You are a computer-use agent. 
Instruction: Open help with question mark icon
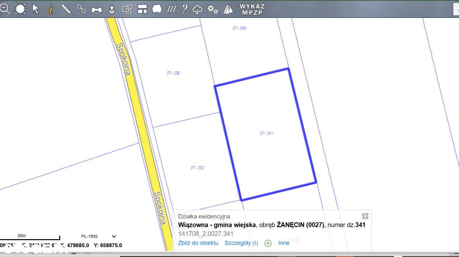(x=185, y=9)
